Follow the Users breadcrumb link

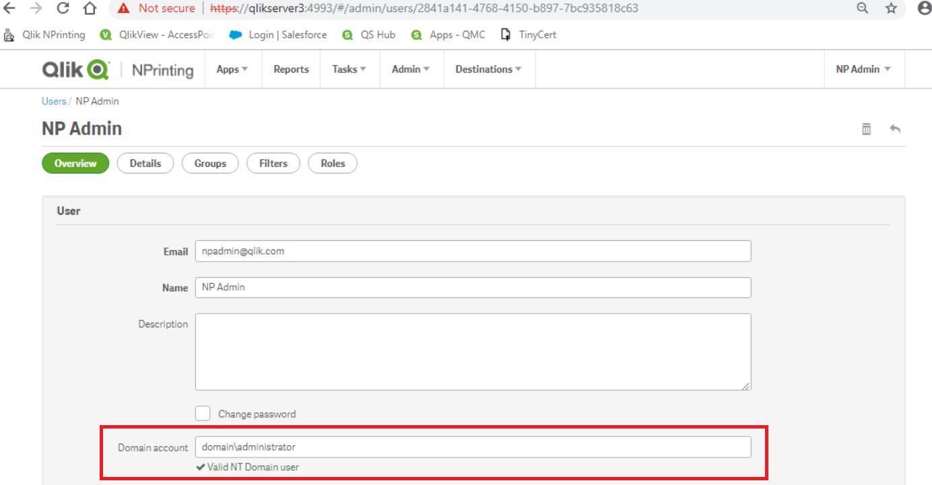click(54, 101)
